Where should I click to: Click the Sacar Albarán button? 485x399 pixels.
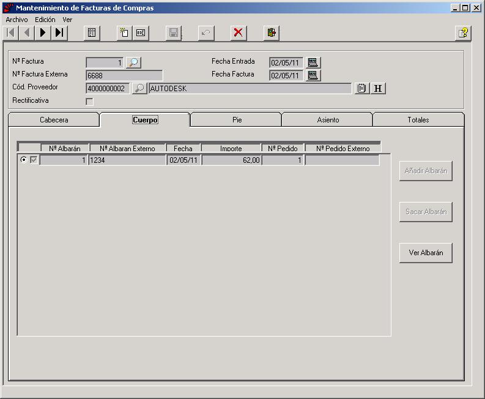point(426,212)
